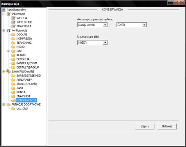The height and width of the screenshot is (147, 186).
Task: Collapse the Konfiguracja tree branch
Action: coord(4,30)
